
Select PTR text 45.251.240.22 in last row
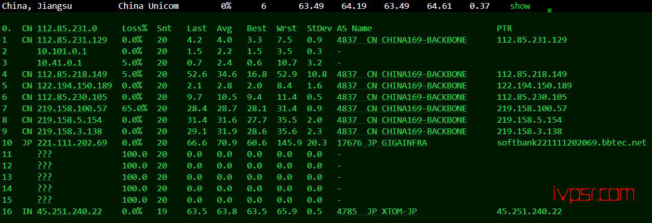529,212
